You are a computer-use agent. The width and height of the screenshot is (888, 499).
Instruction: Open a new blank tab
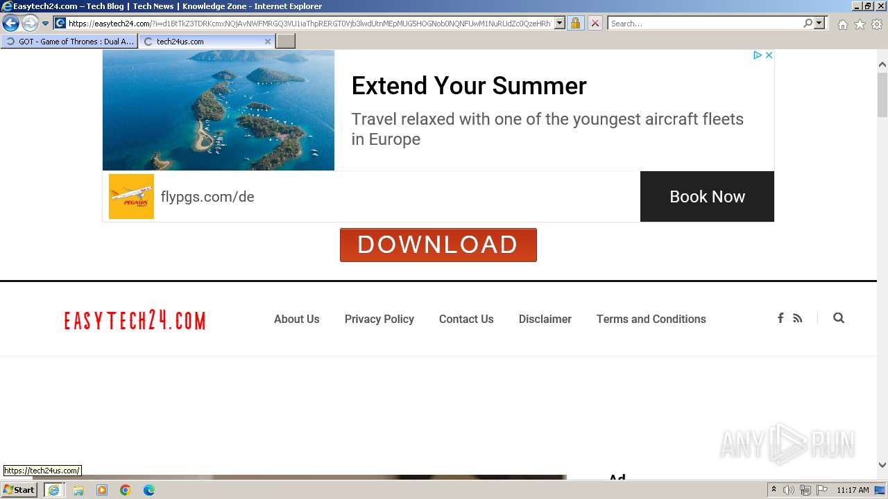tap(286, 42)
